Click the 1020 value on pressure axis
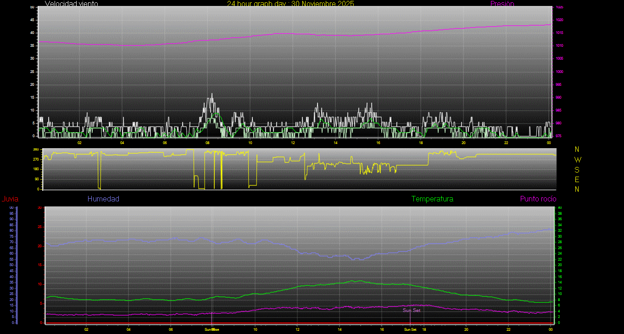This screenshot has width=624, height=334. pyautogui.click(x=559, y=20)
